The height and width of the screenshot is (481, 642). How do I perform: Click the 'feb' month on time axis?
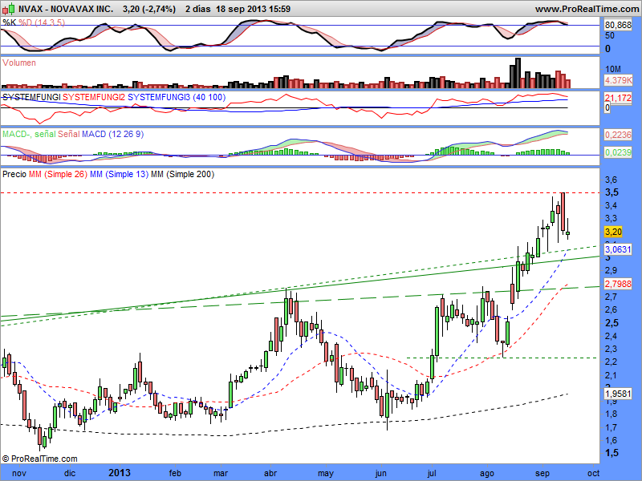[x=175, y=473]
